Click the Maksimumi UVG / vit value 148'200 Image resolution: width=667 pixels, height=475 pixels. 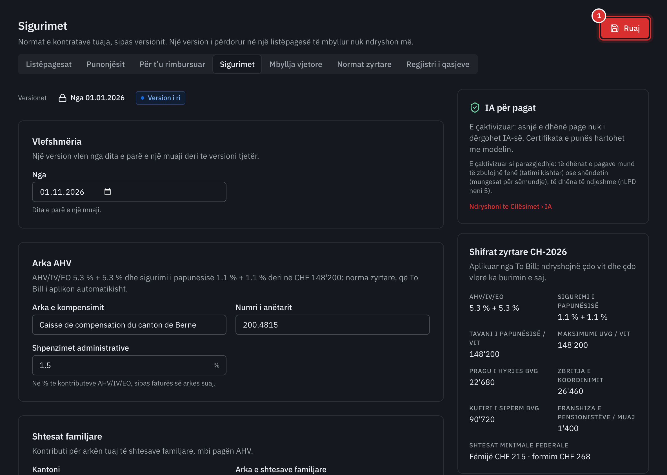pos(573,345)
